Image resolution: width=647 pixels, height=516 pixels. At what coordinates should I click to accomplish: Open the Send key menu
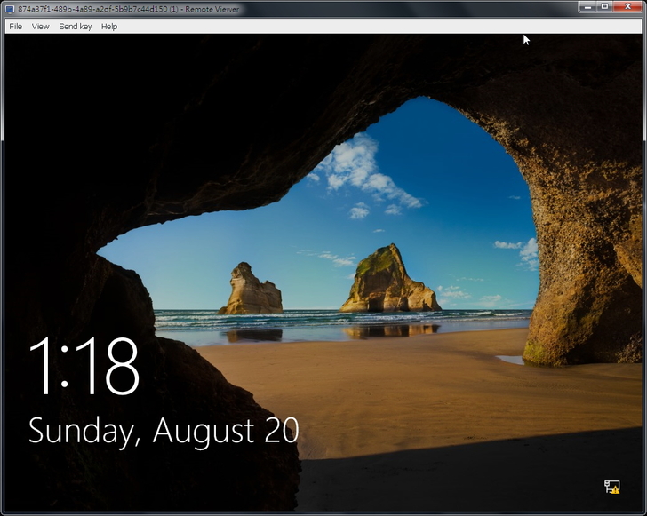click(76, 27)
